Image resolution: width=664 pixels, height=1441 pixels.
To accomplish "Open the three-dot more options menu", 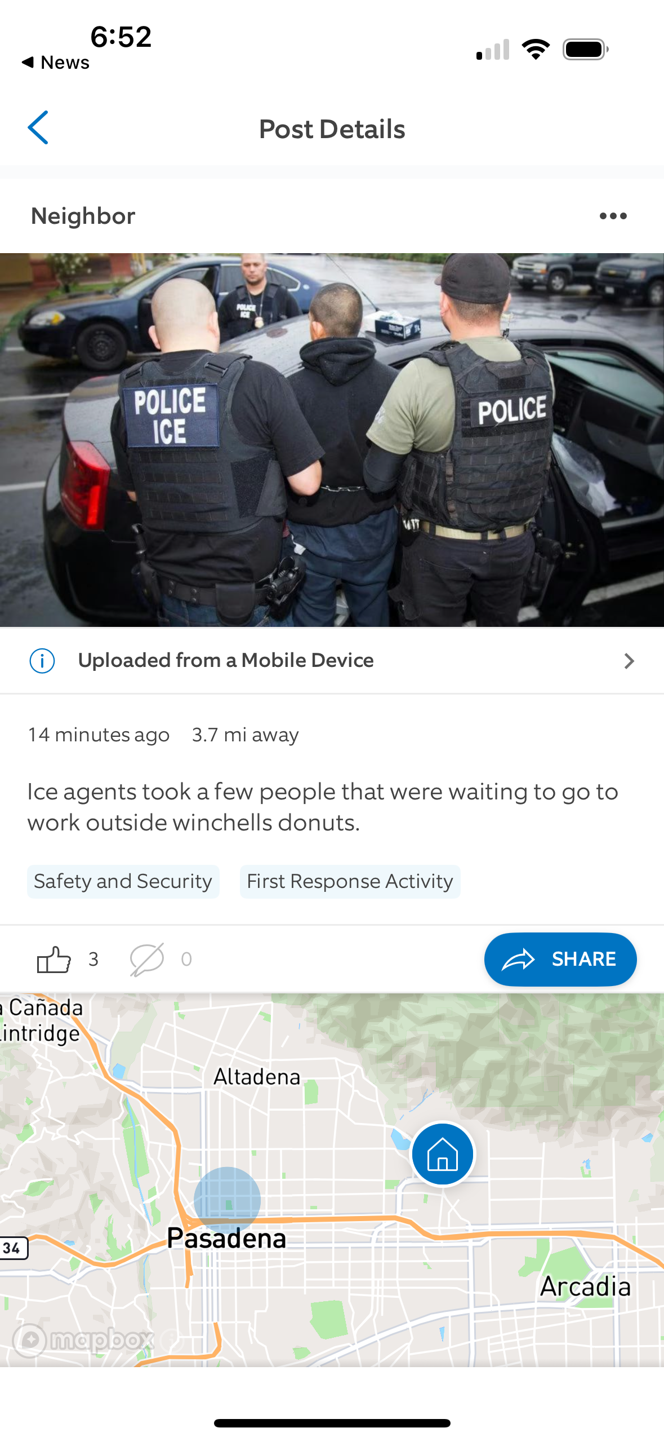I will (x=613, y=216).
